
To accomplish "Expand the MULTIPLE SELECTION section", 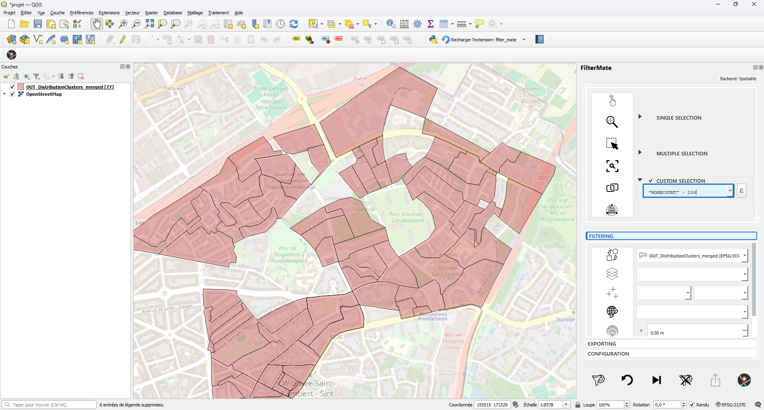I will (x=640, y=153).
